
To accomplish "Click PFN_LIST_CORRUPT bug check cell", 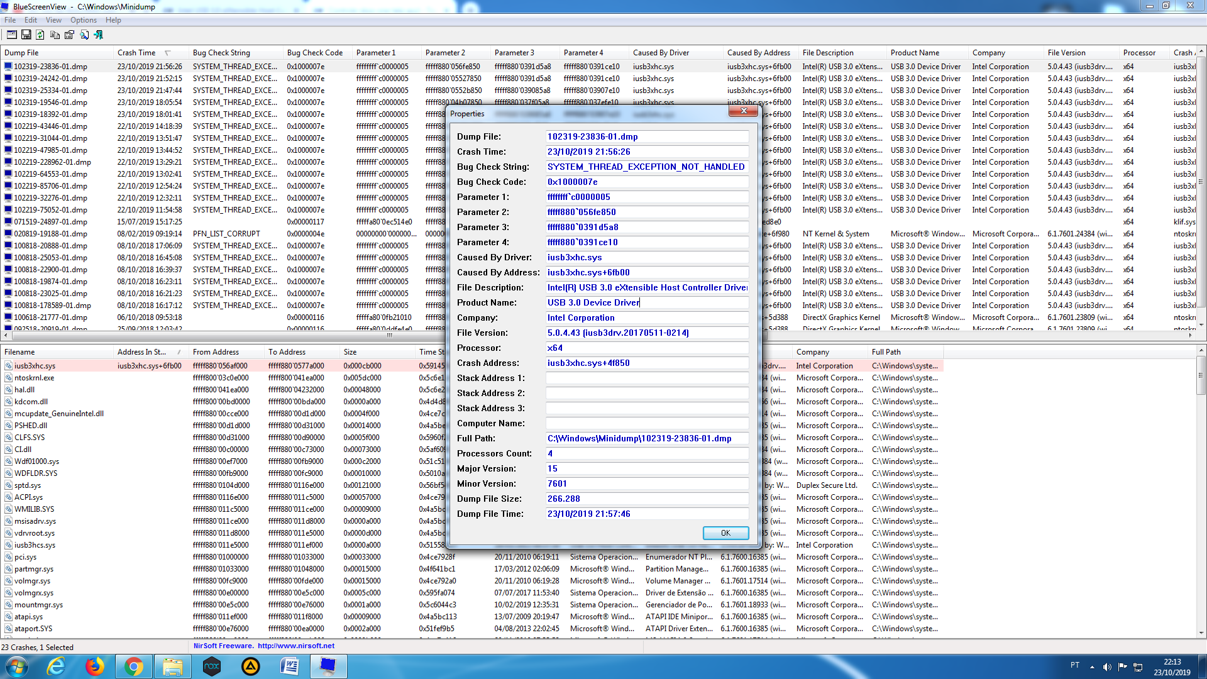I will (x=226, y=234).
